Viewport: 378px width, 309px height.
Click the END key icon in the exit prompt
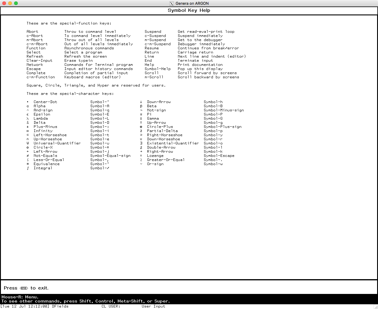point(24,288)
